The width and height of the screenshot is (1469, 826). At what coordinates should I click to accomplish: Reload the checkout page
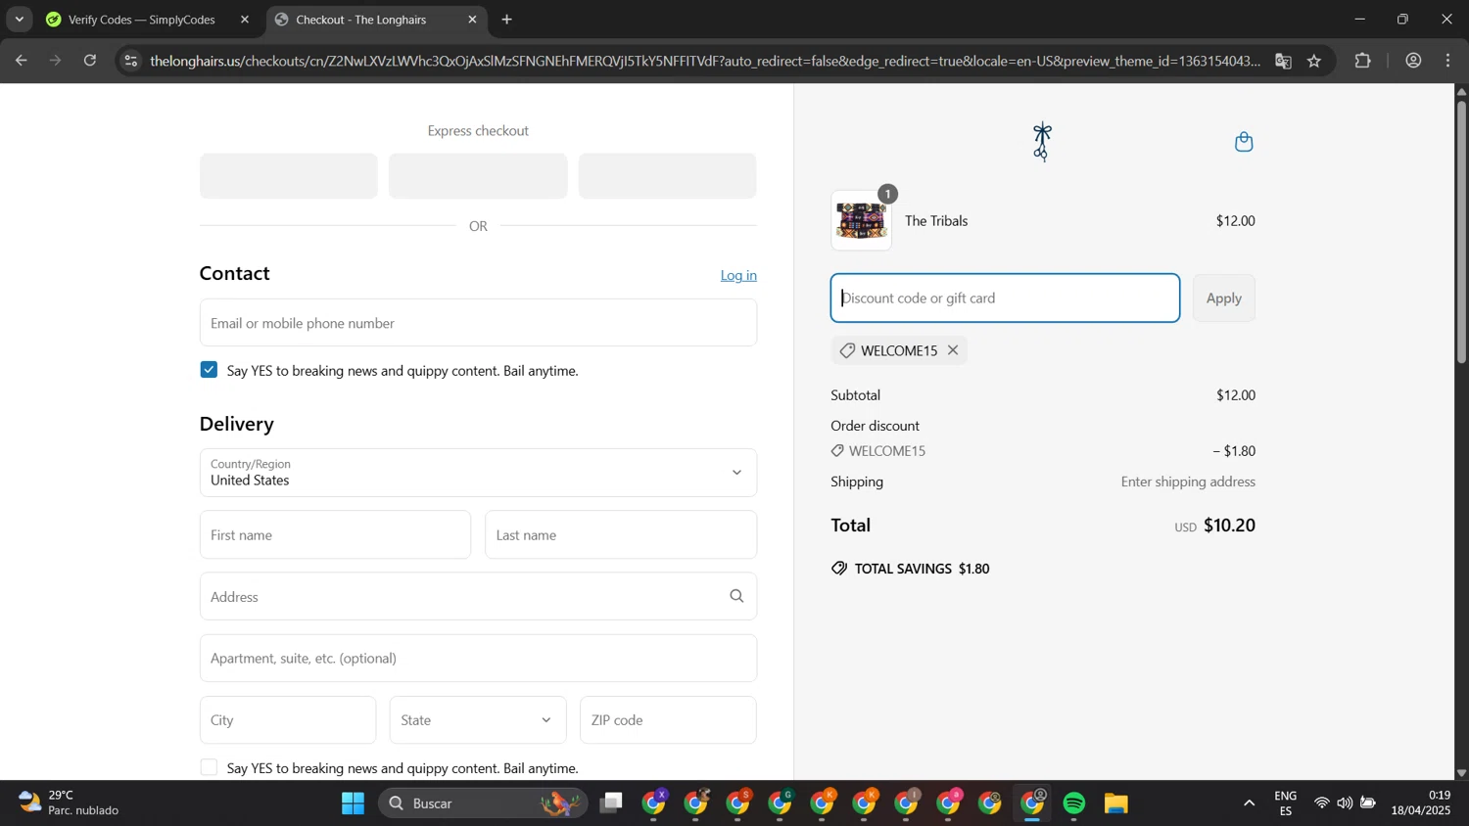(x=90, y=61)
